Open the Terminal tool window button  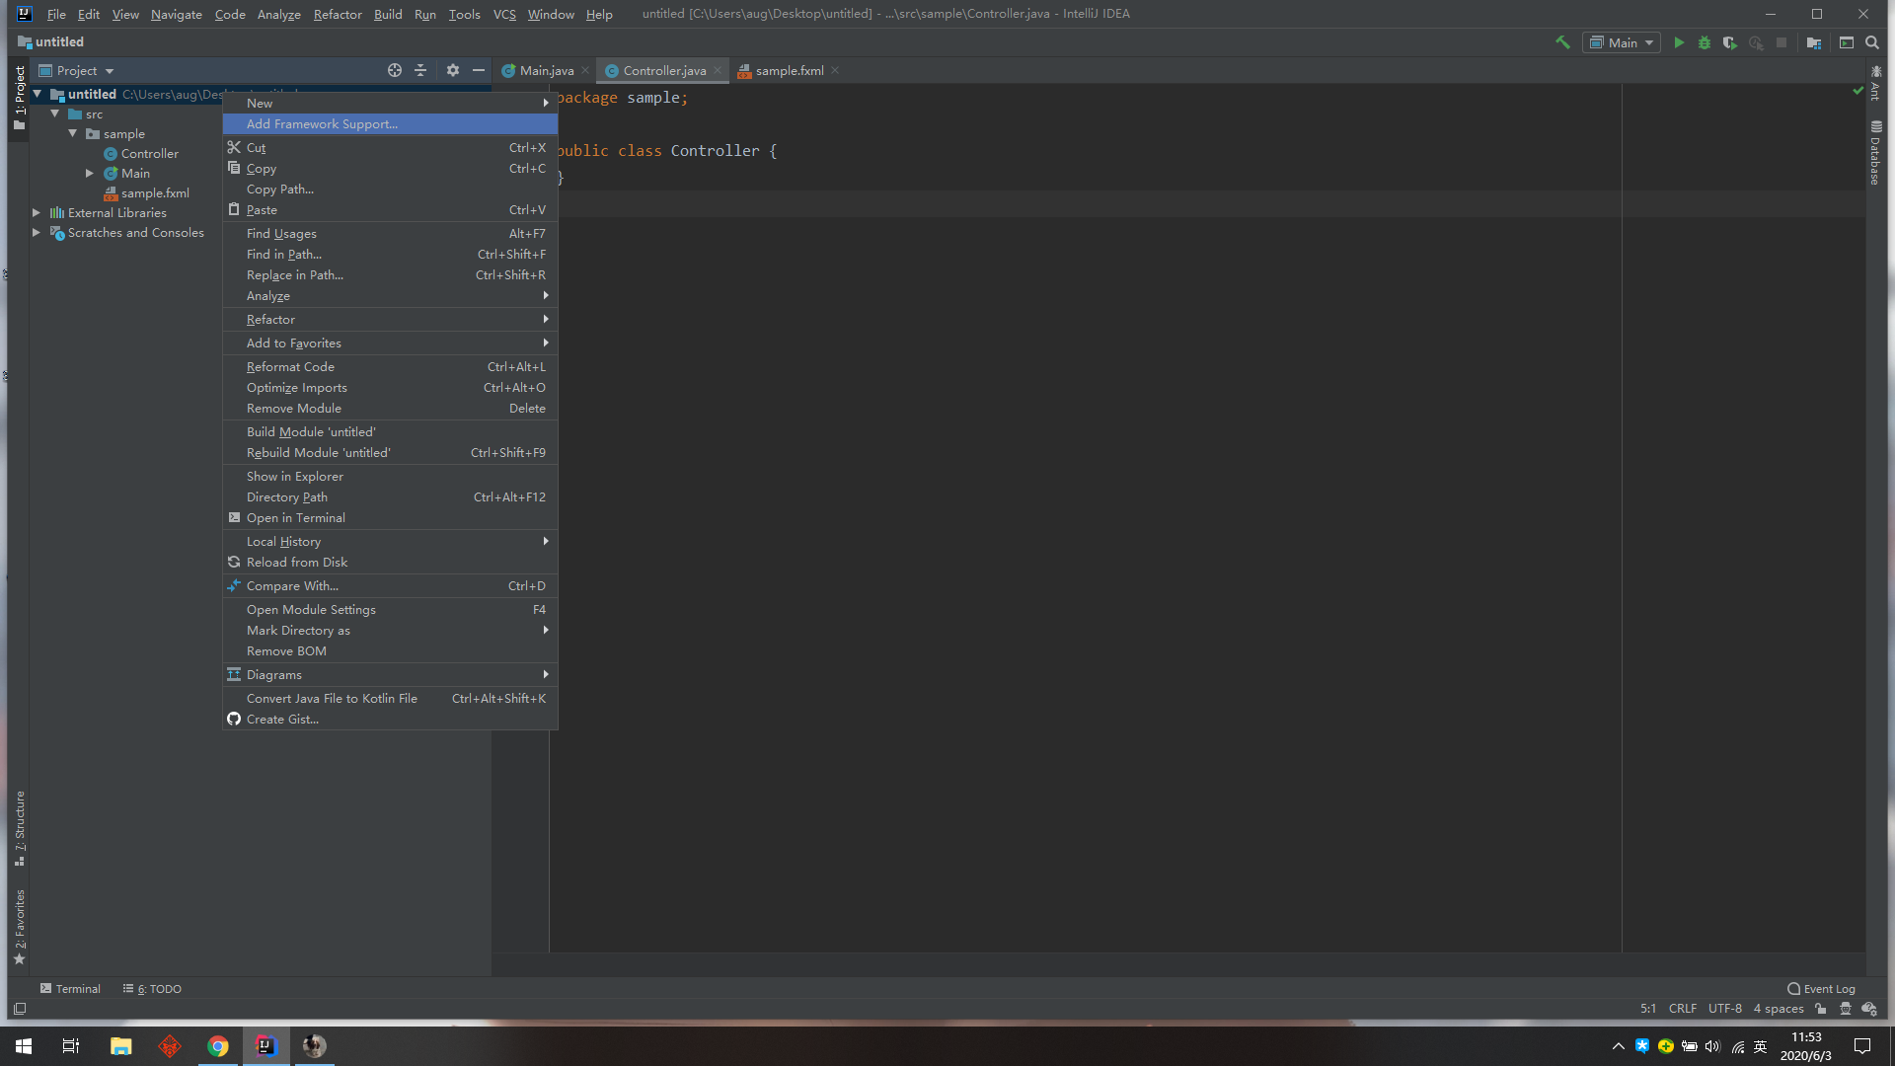pos(70,988)
